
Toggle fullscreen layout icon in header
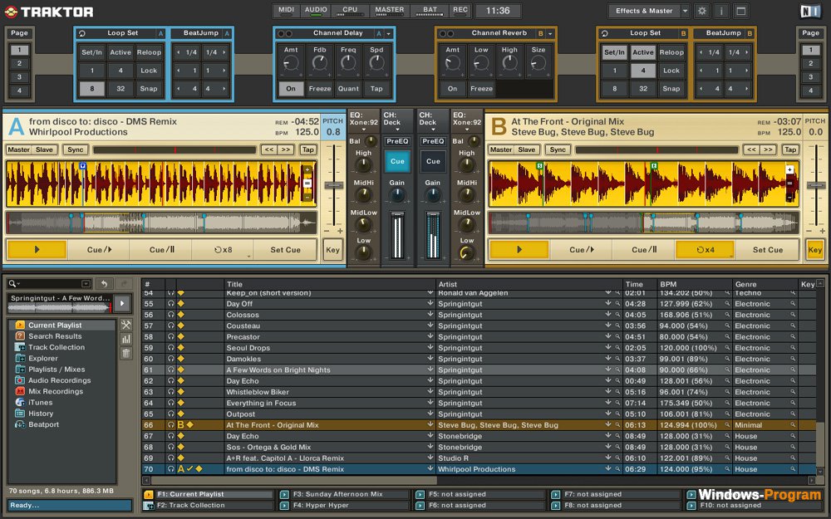coord(741,11)
